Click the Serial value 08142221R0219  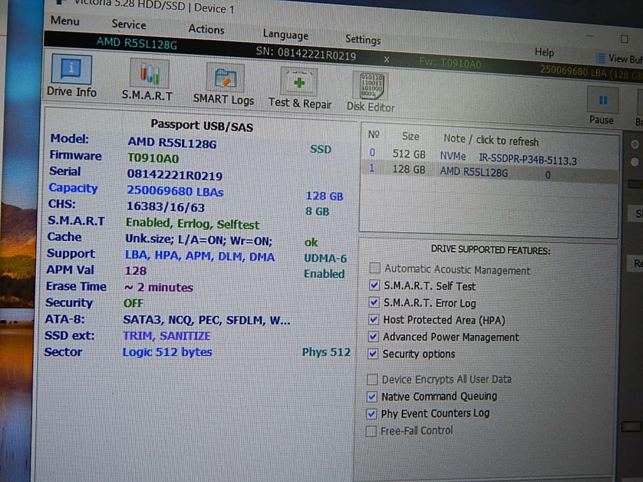[175, 175]
